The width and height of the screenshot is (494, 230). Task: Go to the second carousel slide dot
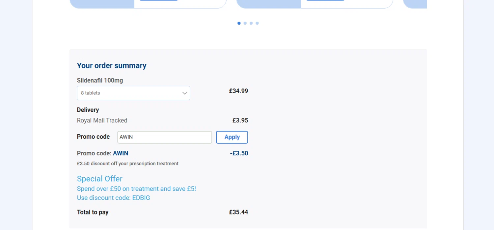pos(245,23)
